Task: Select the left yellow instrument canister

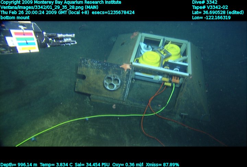Action: pyautogui.click(x=150, y=59)
